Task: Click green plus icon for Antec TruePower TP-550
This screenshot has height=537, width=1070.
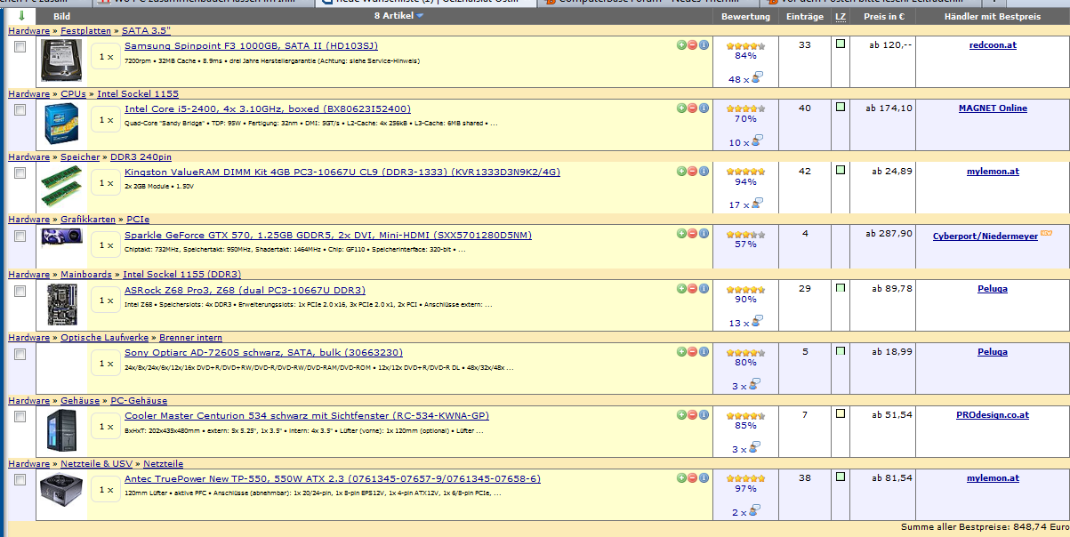Action: tap(681, 477)
